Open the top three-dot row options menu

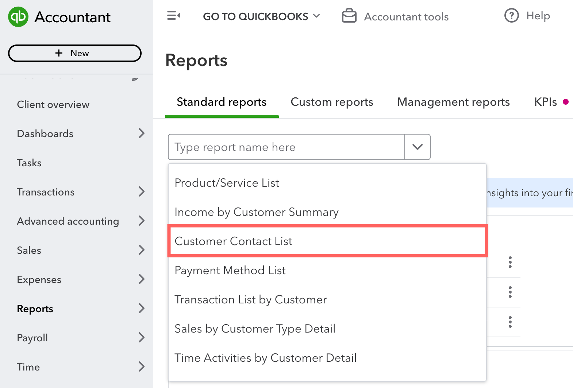(x=510, y=262)
